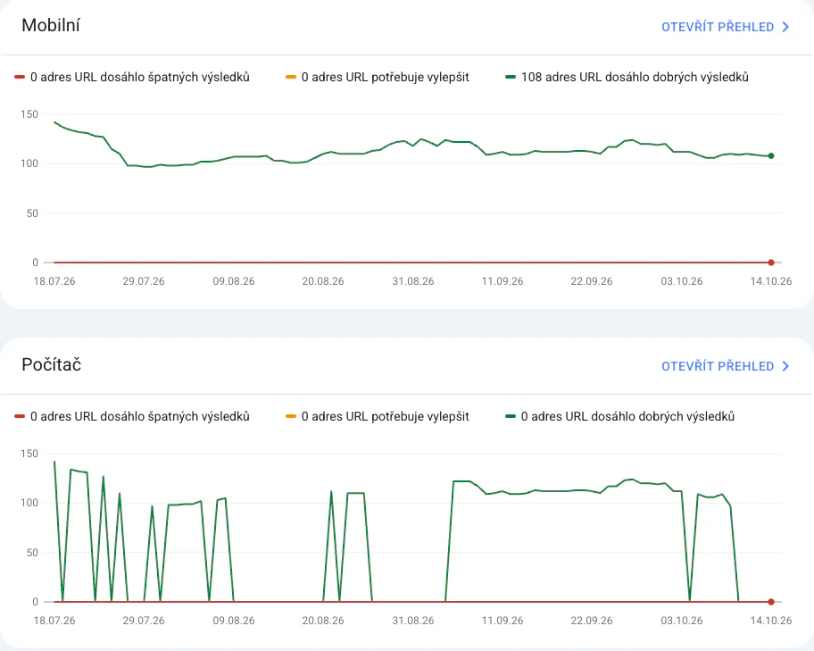
Task: Click y-axis value 150 on Mobilní chart
Action: point(29,114)
